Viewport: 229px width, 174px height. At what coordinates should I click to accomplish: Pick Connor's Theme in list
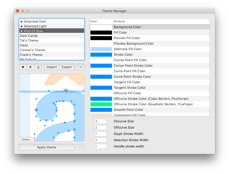(52, 50)
